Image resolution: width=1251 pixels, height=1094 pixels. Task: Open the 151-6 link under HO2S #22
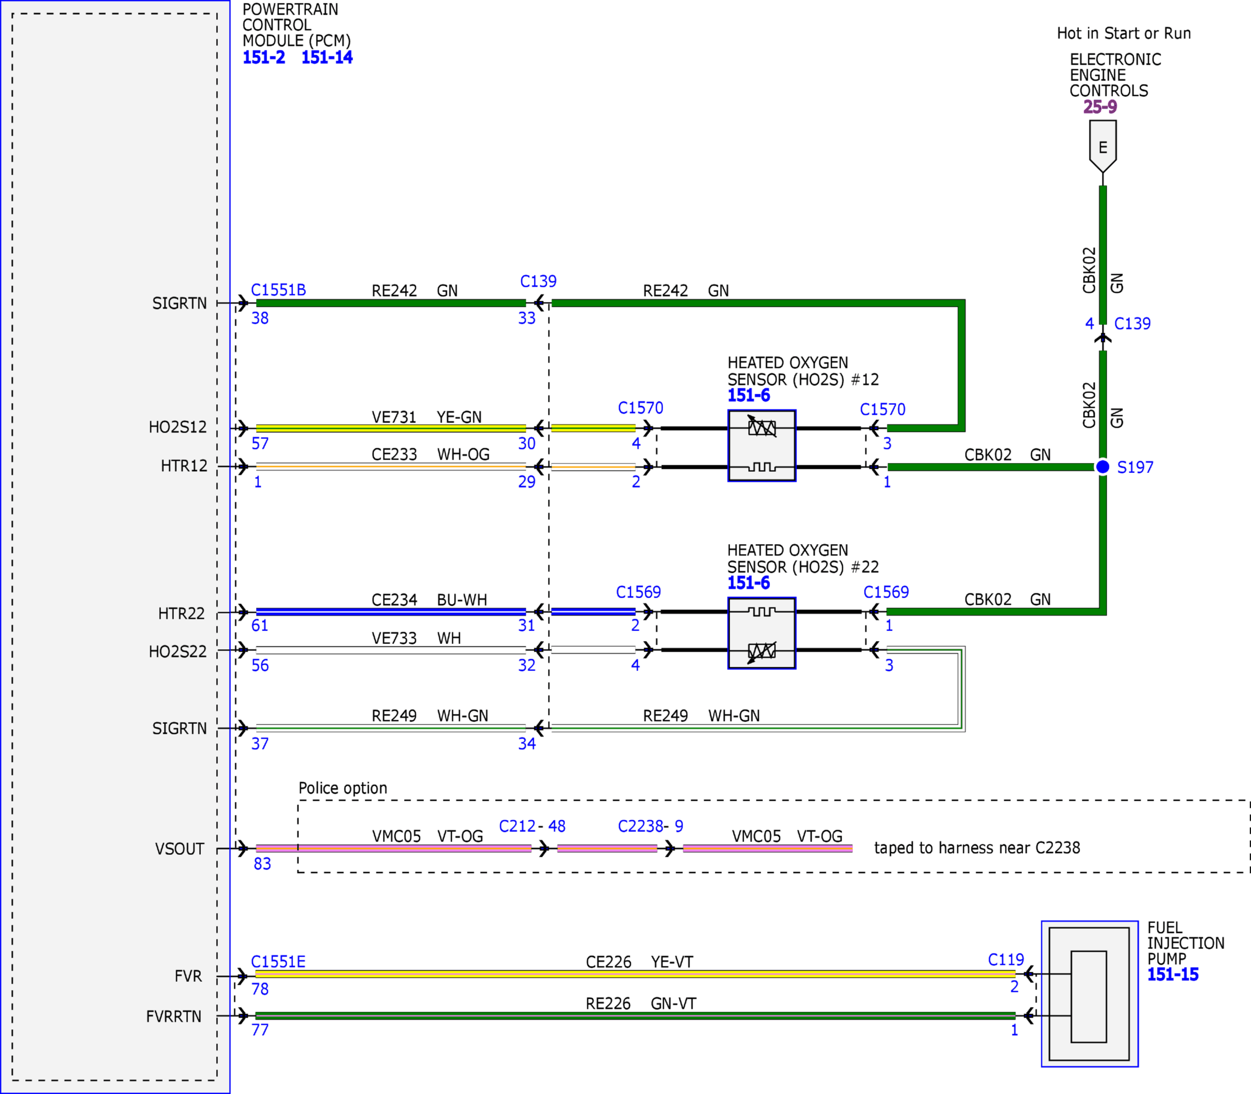(x=749, y=583)
